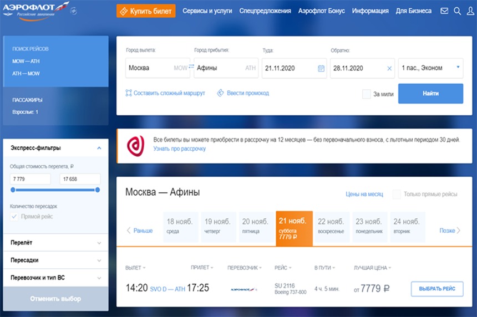Click ATH — MOW in search summary
This screenshot has height=317, width=477.
coord(26,74)
